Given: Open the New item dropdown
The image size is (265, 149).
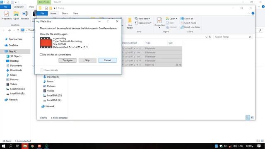Looking at the screenshot, I should [142, 19].
